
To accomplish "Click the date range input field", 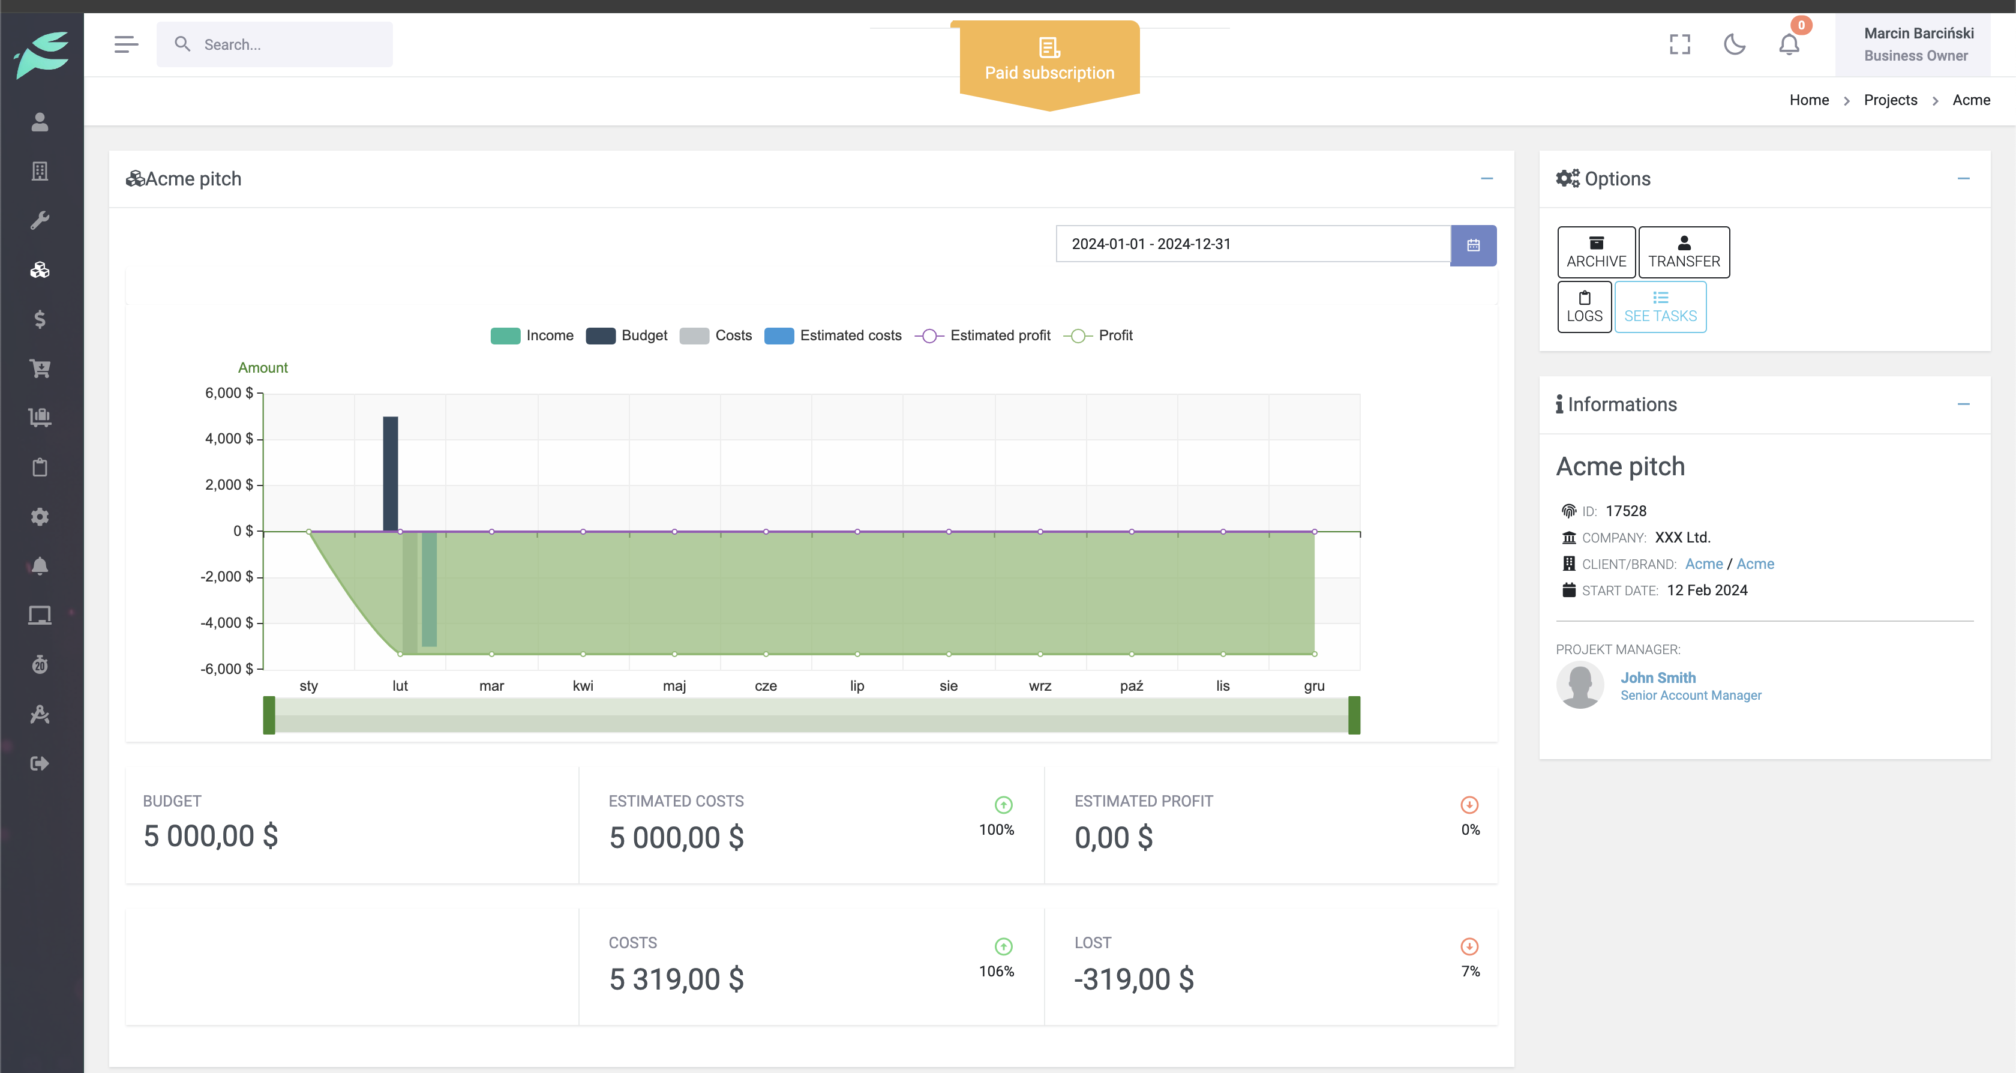I will tap(1253, 244).
